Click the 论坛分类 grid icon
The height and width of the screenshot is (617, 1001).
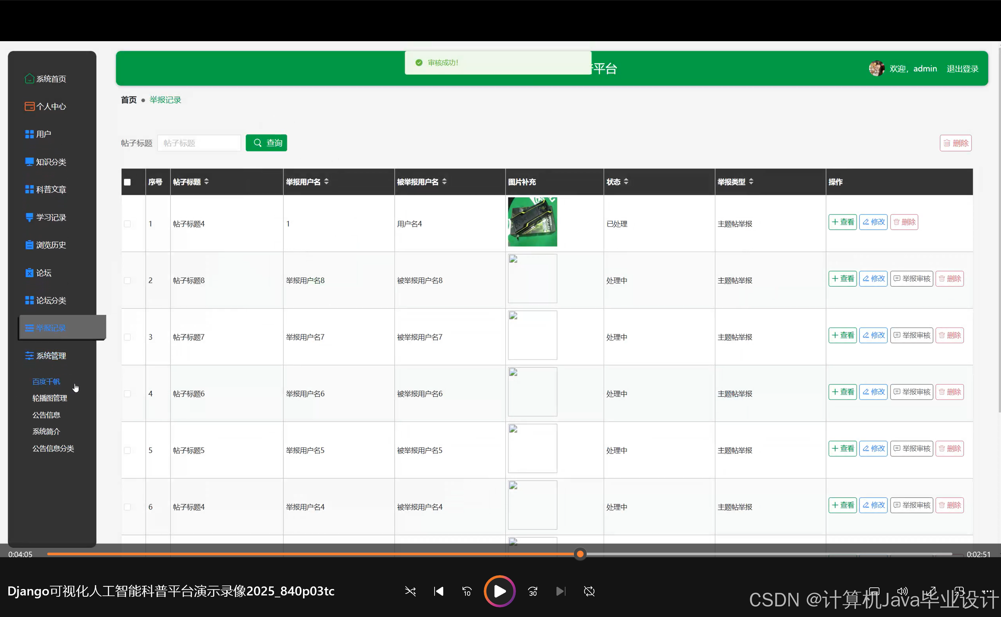coord(29,300)
